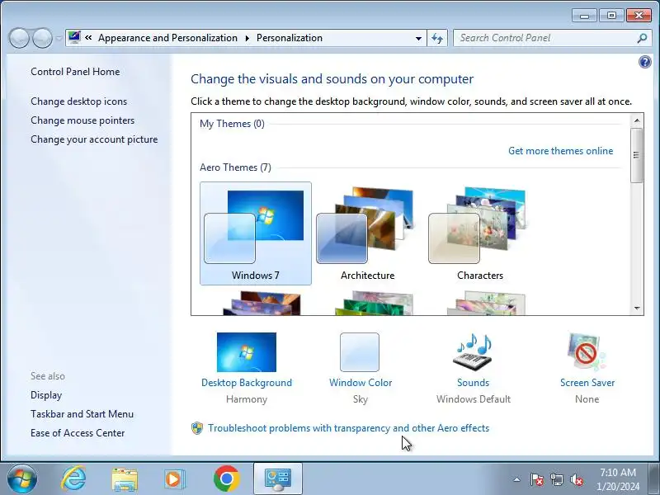Open Change your account picture link
This screenshot has width=660, height=495.
coord(94,139)
